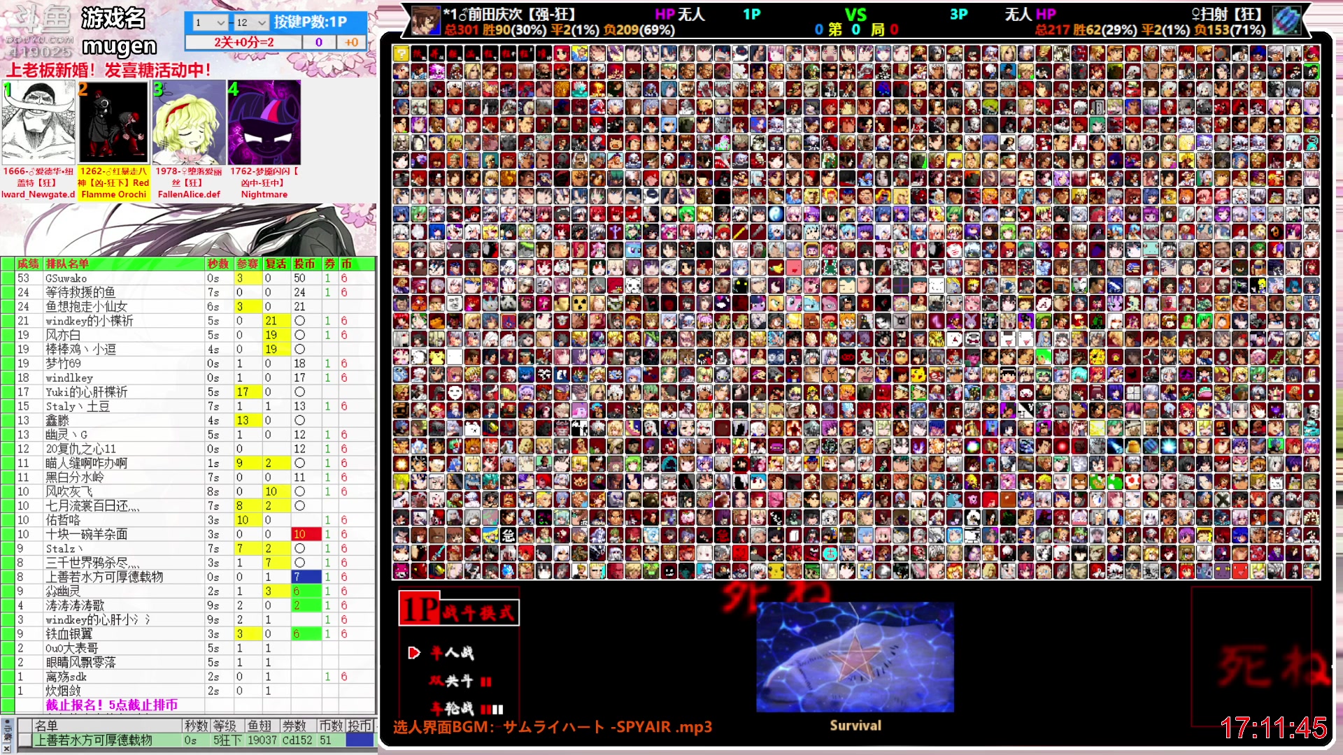Click the 参赛 column header
1343x755 pixels.
coord(248,264)
